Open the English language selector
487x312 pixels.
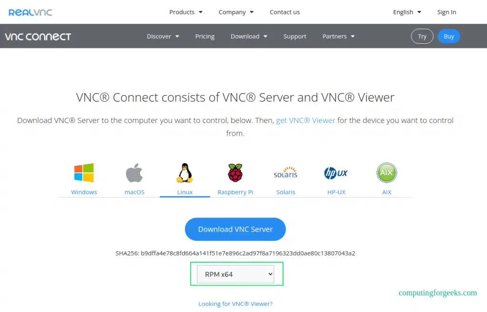point(407,12)
